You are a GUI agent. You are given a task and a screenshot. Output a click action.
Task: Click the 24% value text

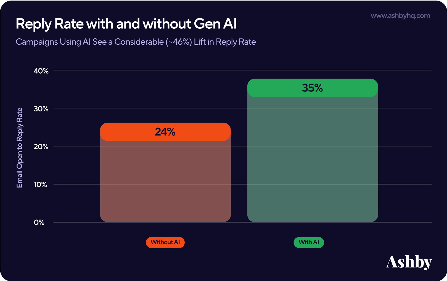(x=165, y=132)
